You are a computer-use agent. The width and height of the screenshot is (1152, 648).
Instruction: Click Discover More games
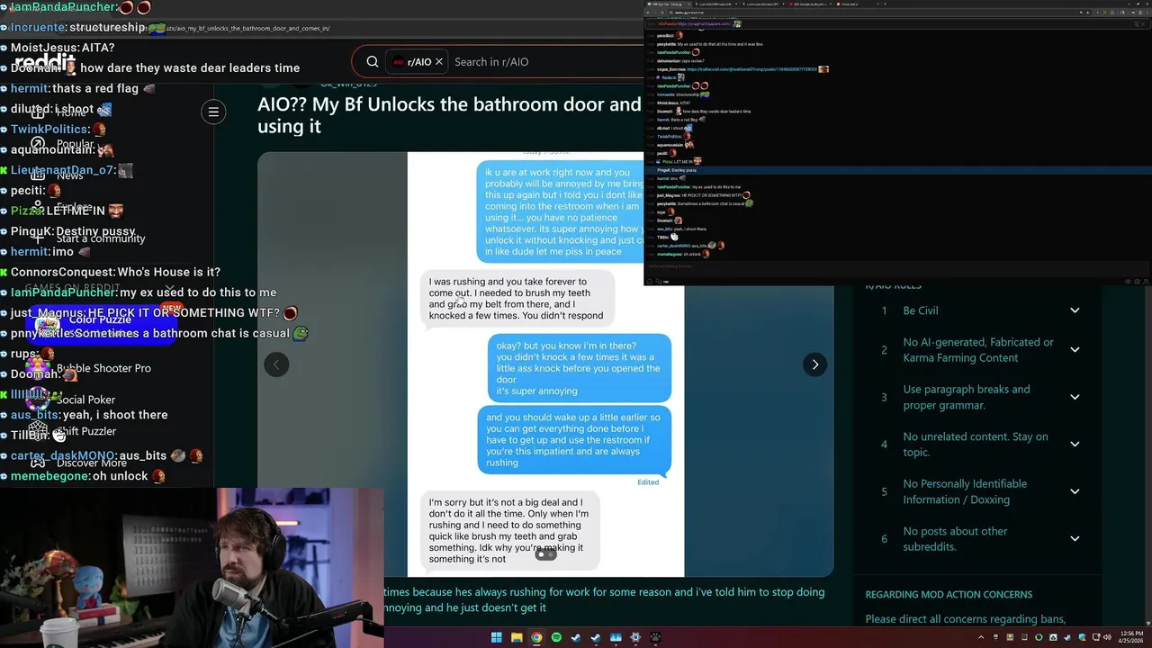tap(79, 463)
